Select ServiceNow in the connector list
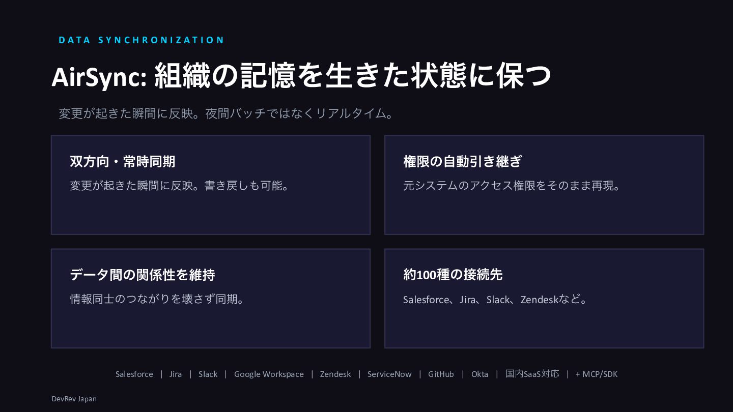Viewport: 733px width, 412px height. 389,374
